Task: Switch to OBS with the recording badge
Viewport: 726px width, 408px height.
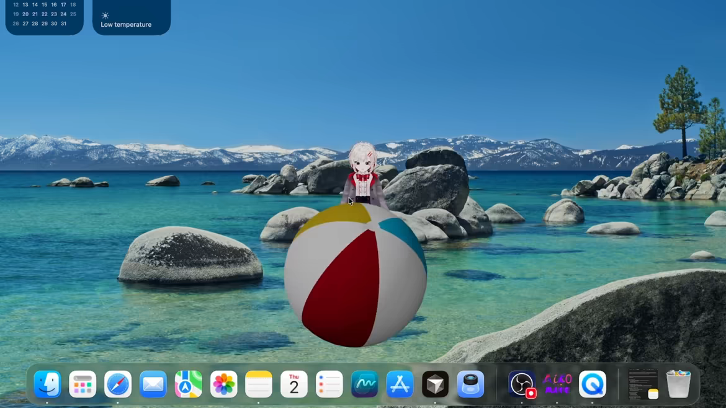Action: tap(522, 384)
